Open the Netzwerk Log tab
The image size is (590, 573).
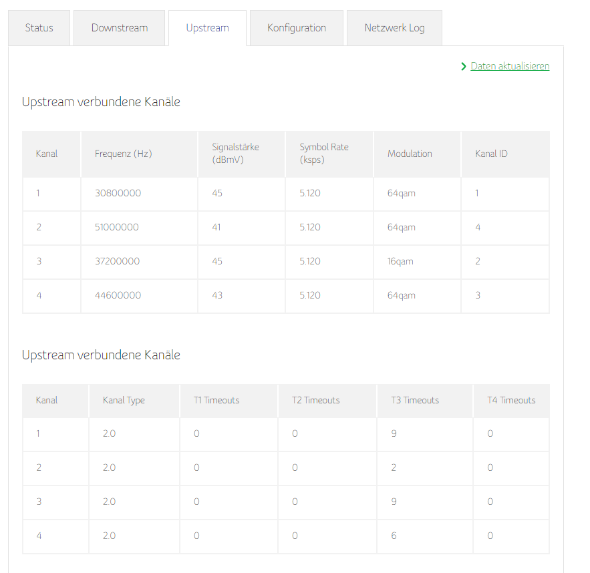[394, 28]
